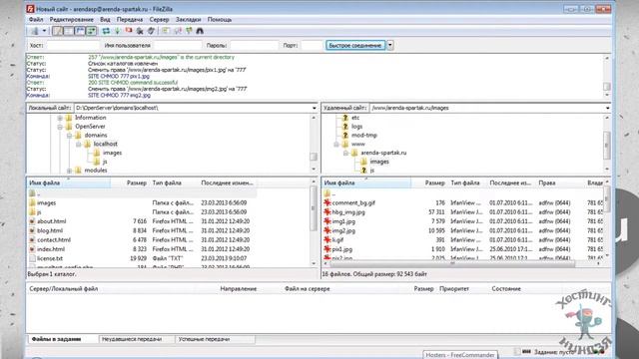Image resolution: width=639 pixels, height=359 pixels.
Task: Click the Хост input field
Action: point(73,45)
